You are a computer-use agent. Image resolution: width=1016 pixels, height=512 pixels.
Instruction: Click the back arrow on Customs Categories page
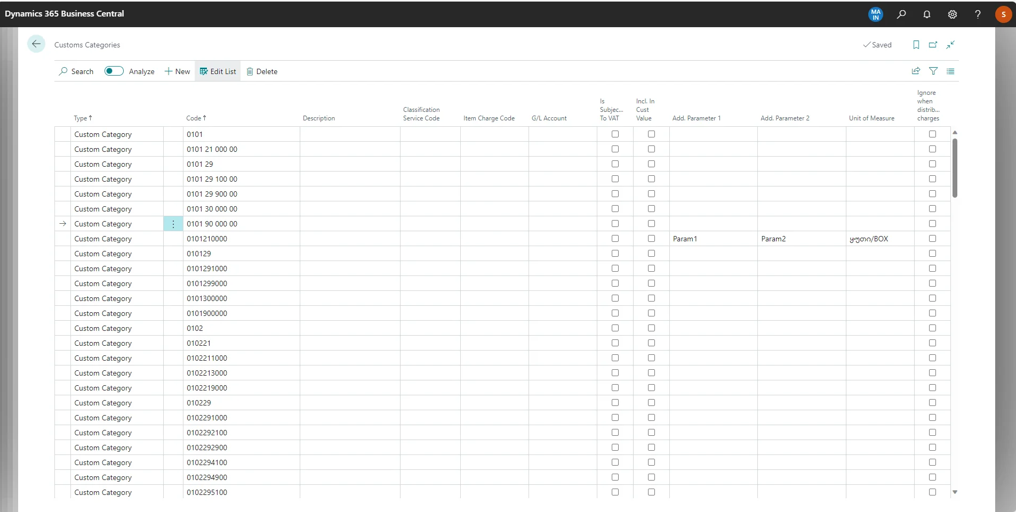[x=36, y=44]
